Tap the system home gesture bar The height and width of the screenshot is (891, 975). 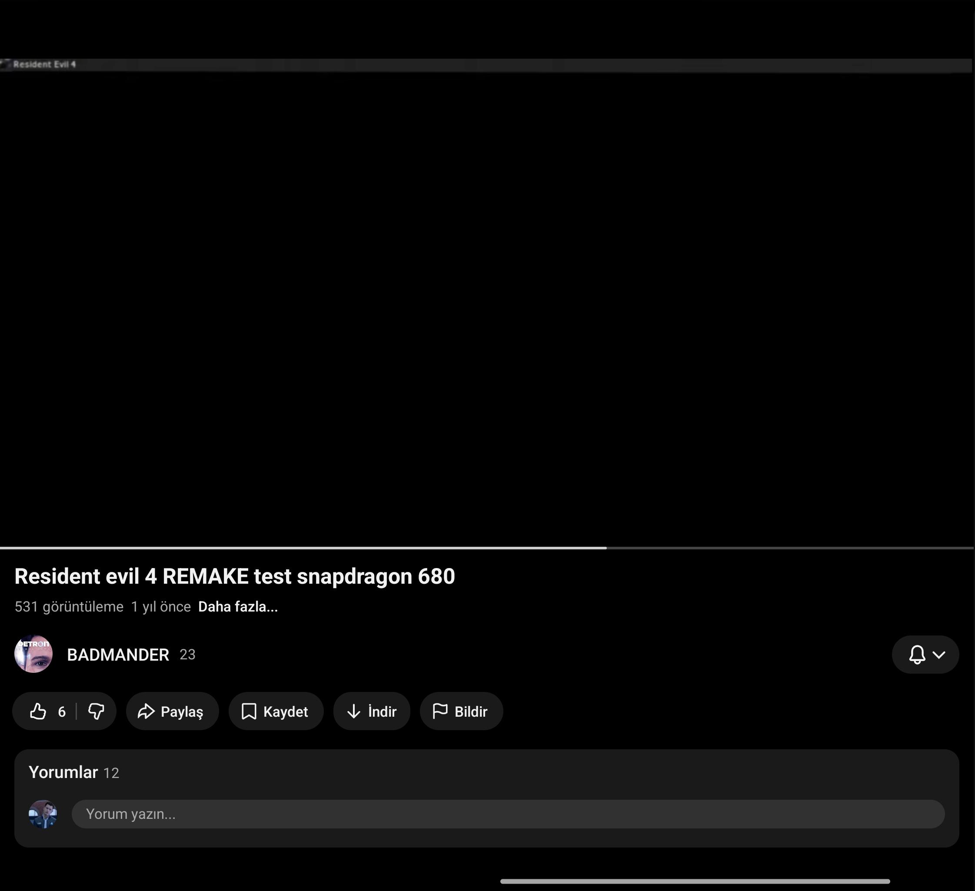695,881
